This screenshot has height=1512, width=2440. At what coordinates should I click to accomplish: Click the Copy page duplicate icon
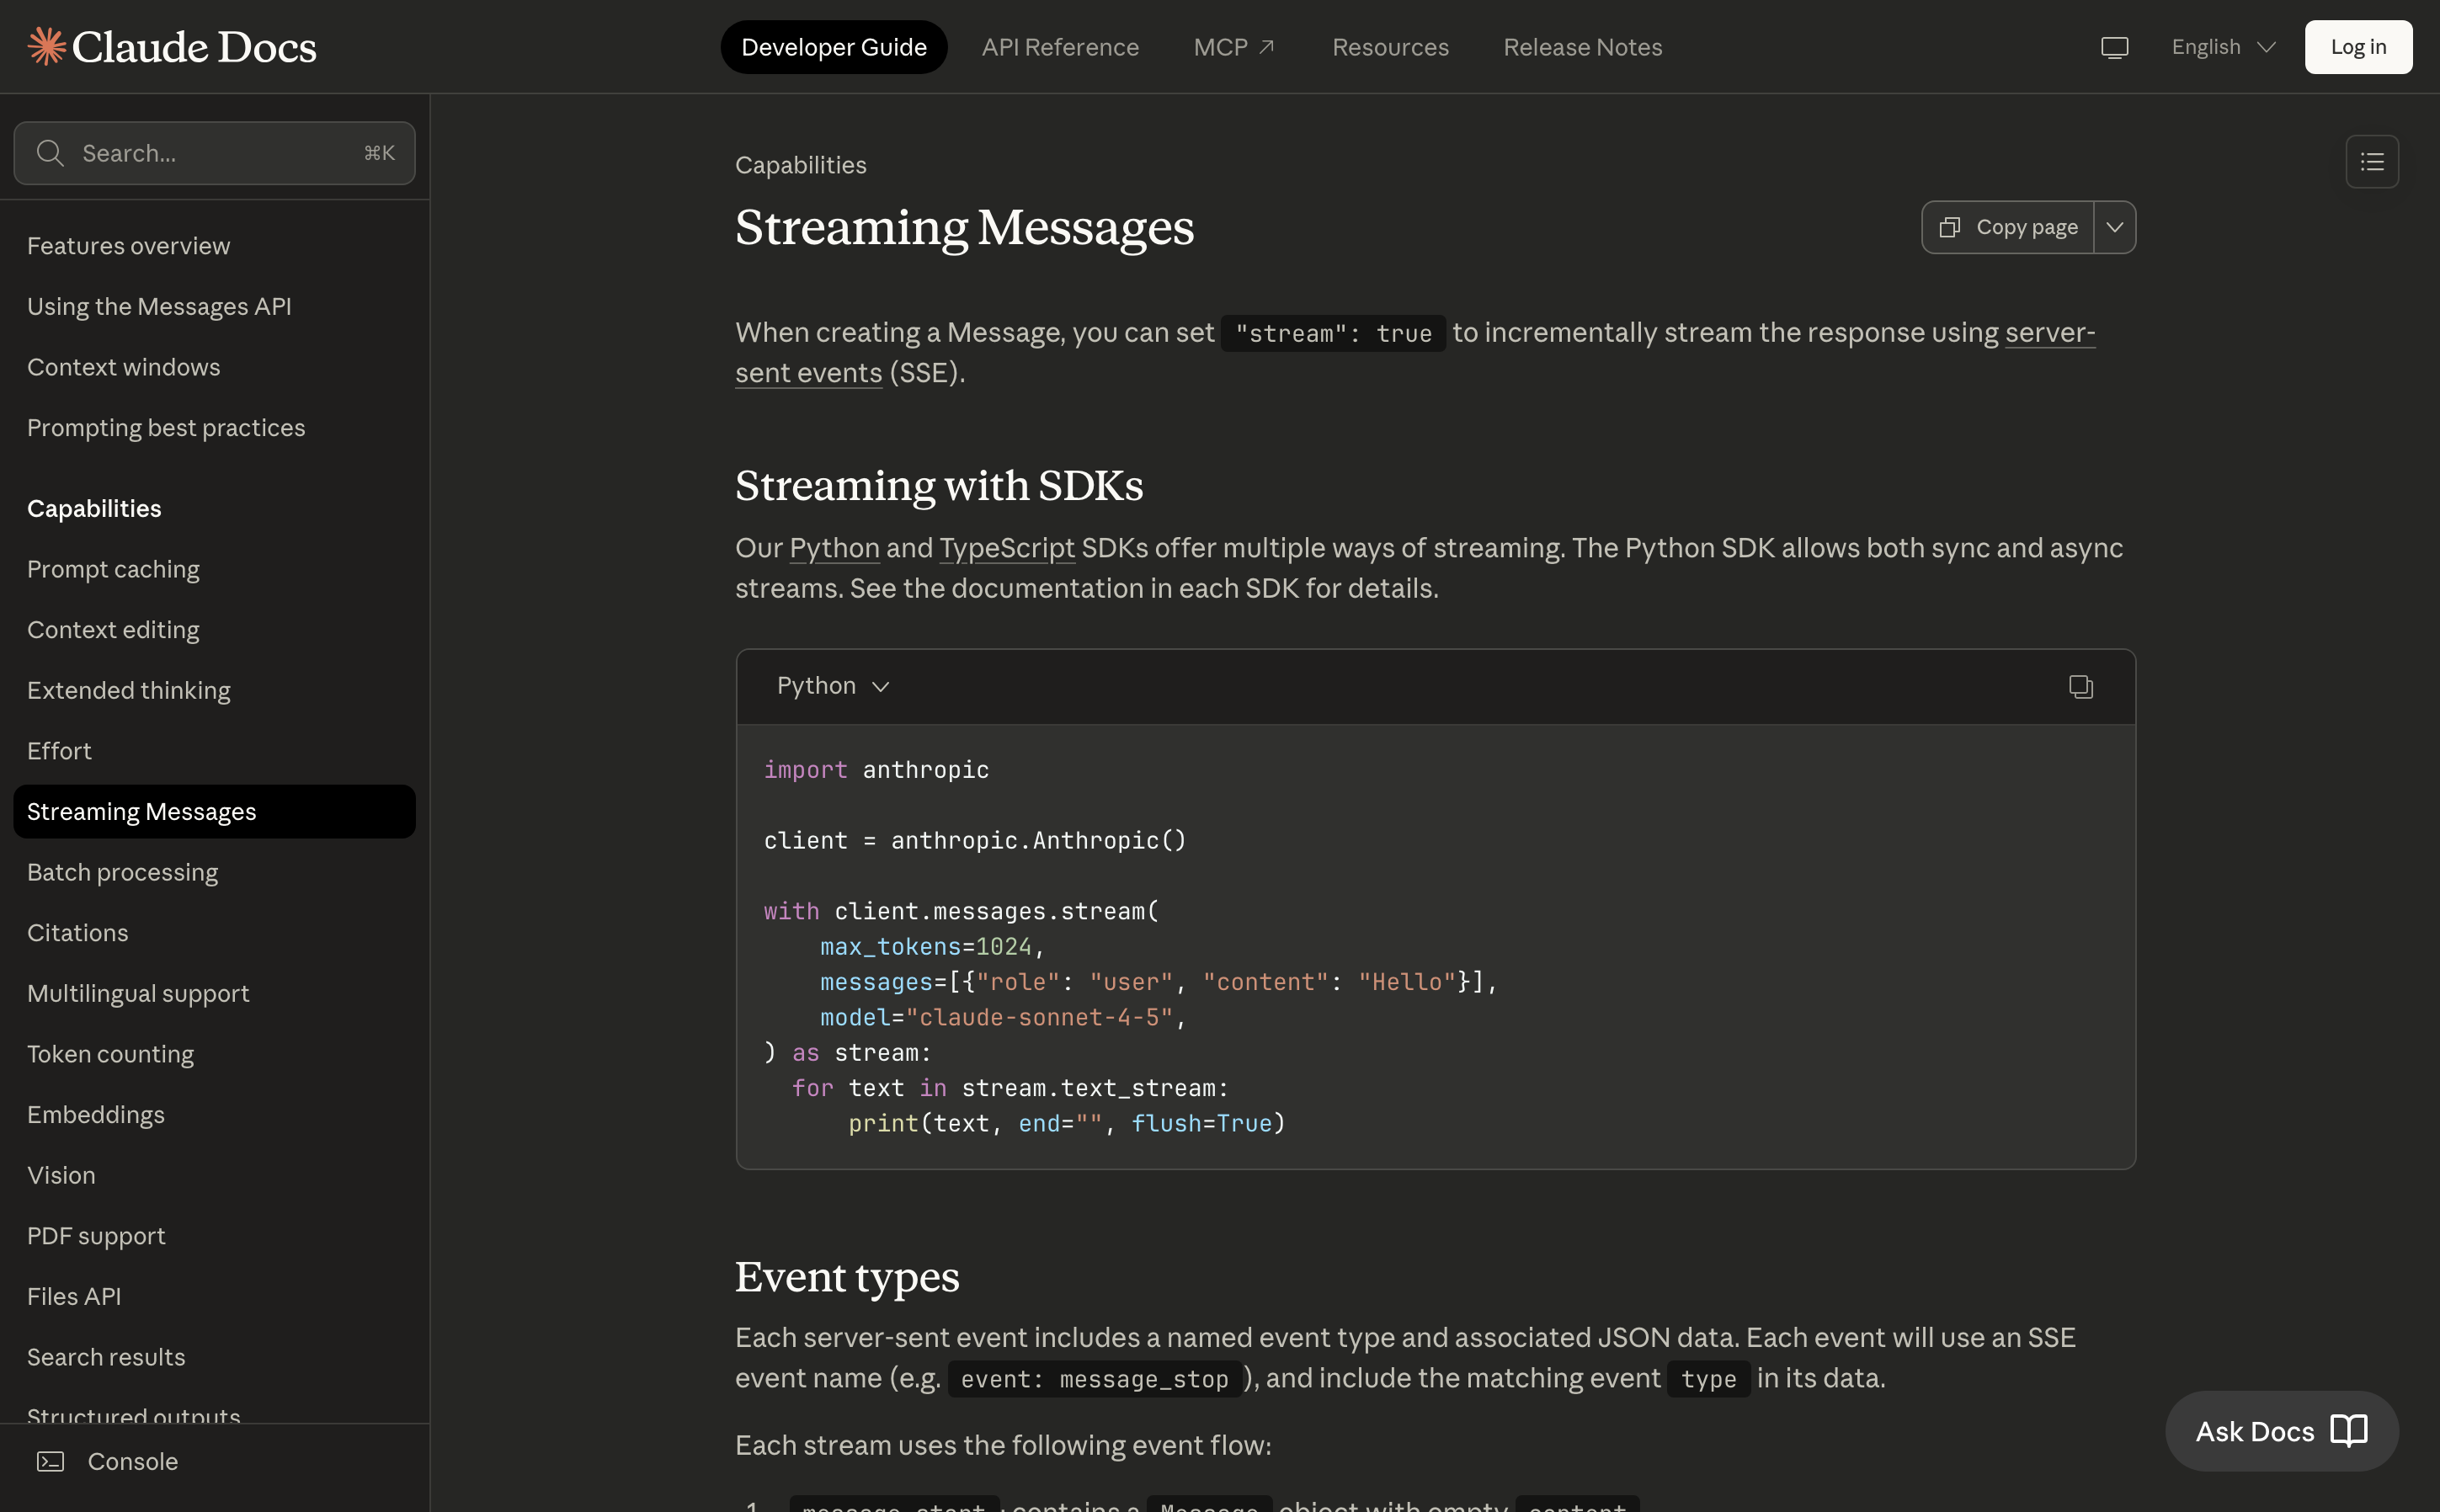pyautogui.click(x=1949, y=228)
